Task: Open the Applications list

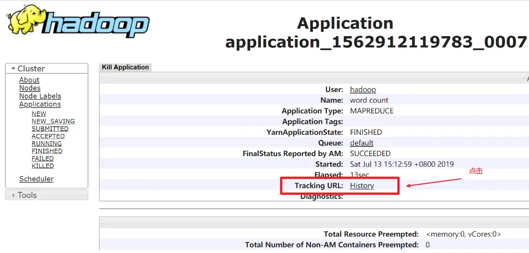Action: pos(40,105)
